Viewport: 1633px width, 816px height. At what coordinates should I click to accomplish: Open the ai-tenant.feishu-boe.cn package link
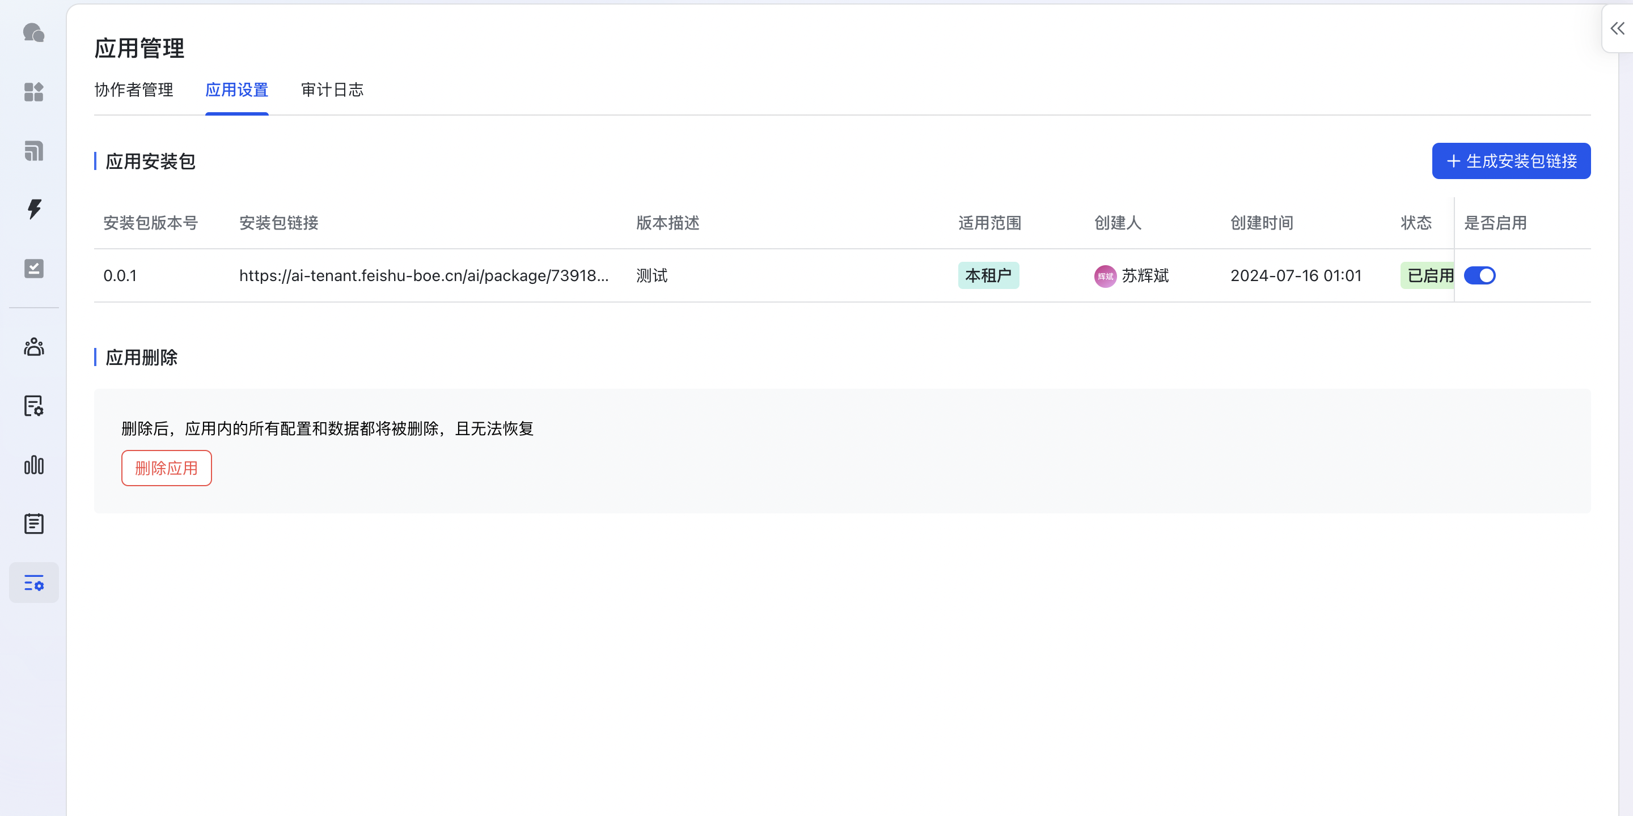tap(424, 275)
